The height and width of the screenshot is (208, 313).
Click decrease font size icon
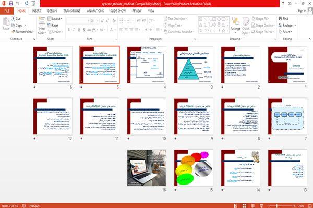pyautogui.click(x=107, y=21)
